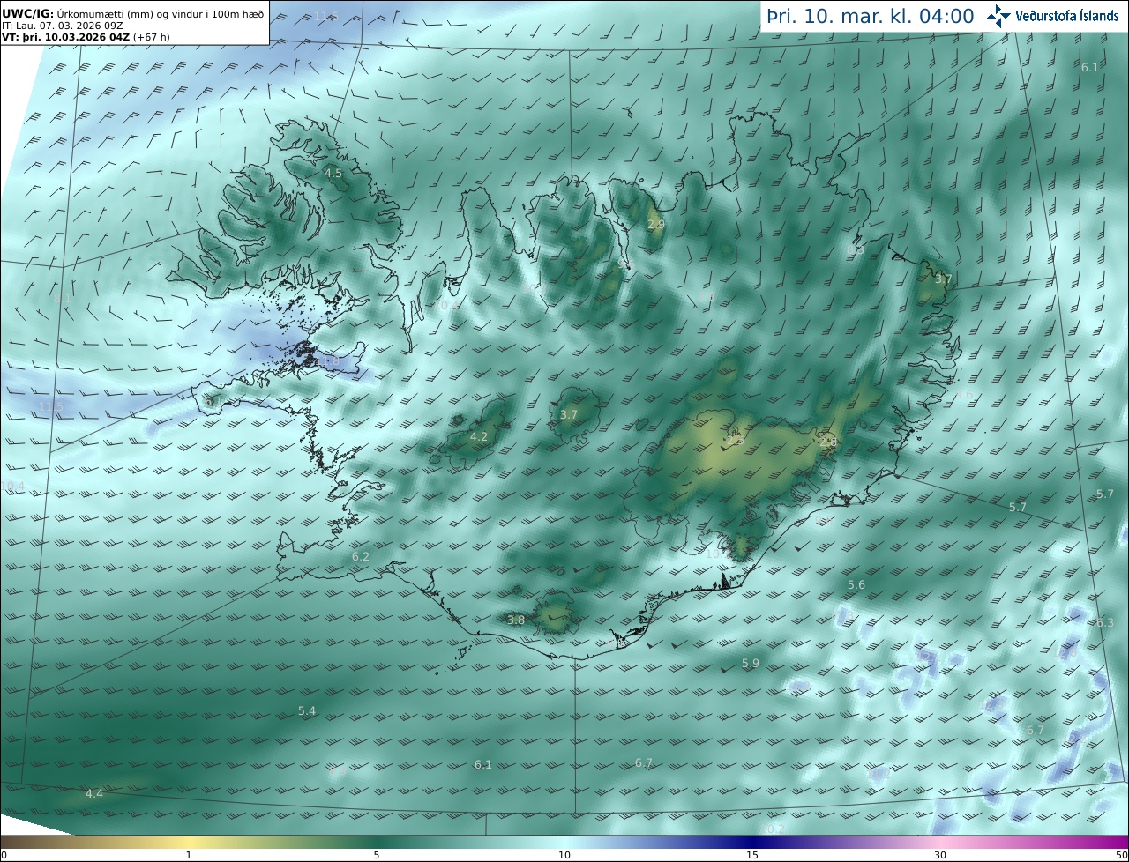The image size is (1129, 862).
Task: Click the colorbar tick label 10
Action: click(x=564, y=855)
